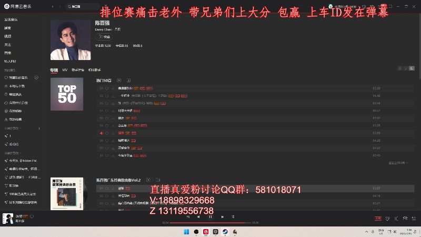
Task: Add 陈百强广东经典歌曲集Vol.2 album to collection
Action: (x=158, y=180)
